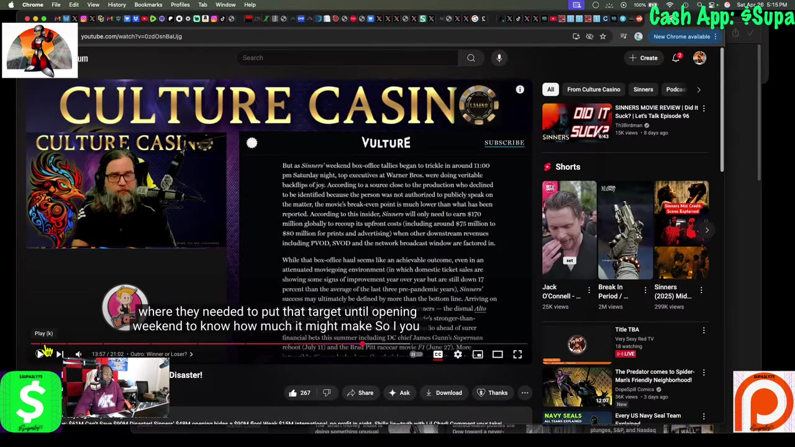Open the Apple menu

tap(11, 5)
